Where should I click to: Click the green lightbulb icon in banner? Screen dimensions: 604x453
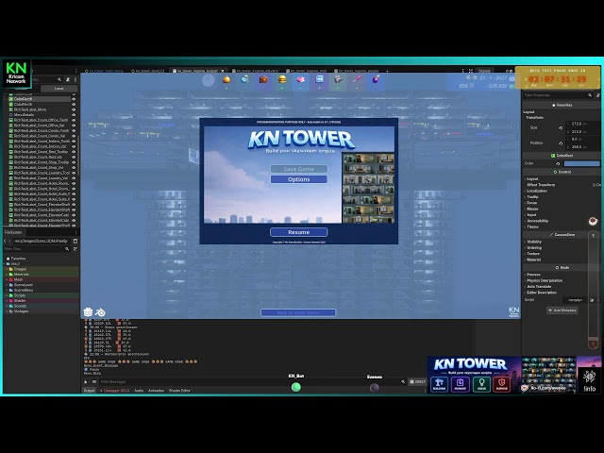point(481,384)
